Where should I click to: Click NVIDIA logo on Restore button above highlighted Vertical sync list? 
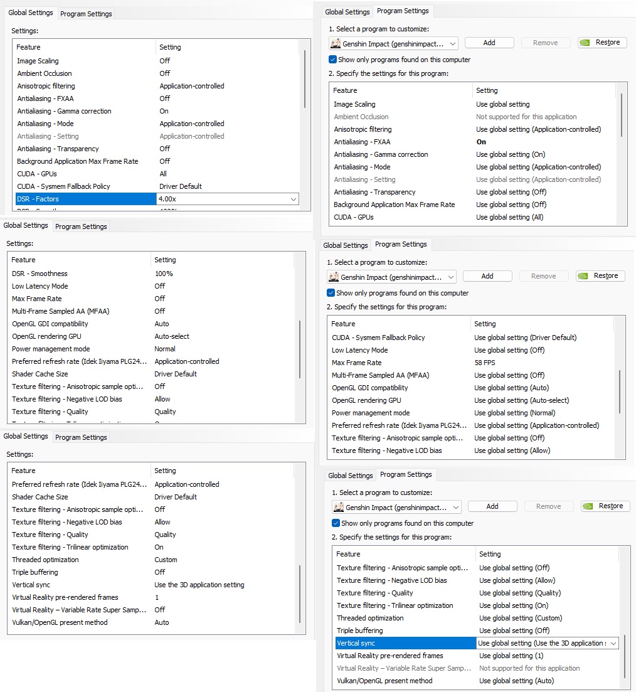pos(588,506)
